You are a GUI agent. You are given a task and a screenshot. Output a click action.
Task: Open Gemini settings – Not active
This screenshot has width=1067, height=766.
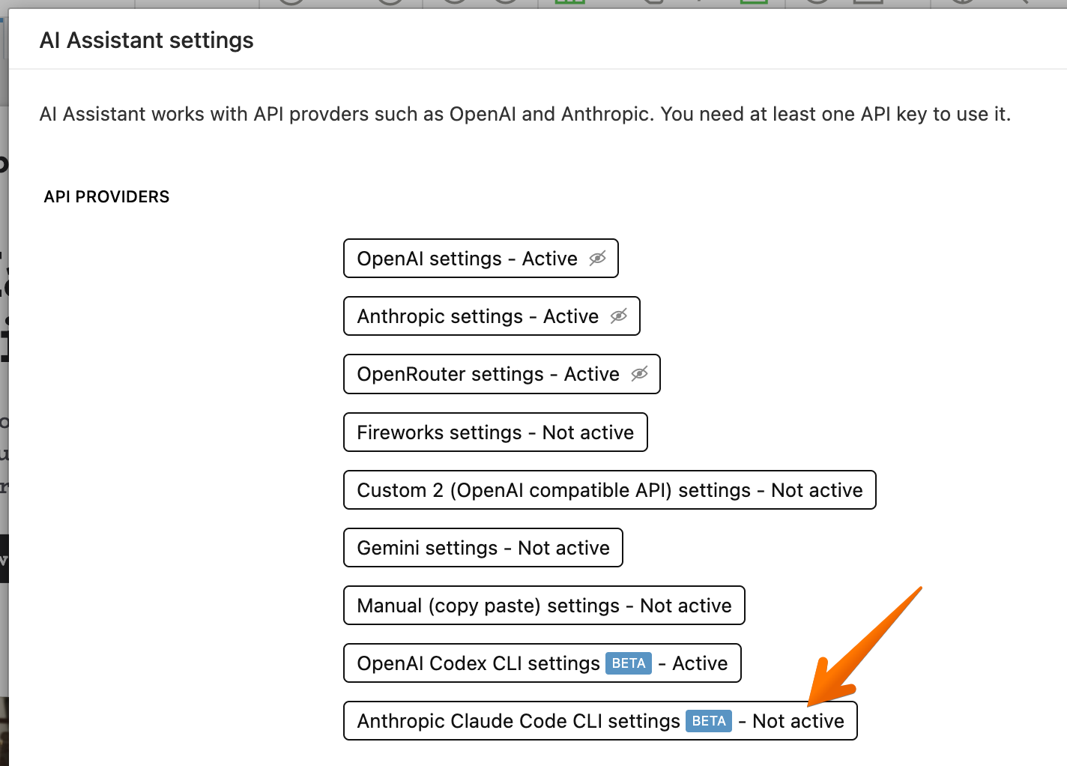tap(483, 548)
